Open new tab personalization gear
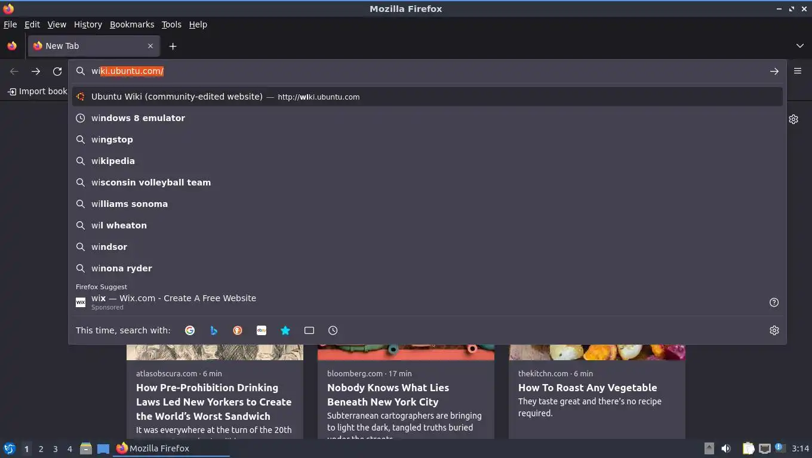This screenshot has width=812, height=458. [x=793, y=119]
